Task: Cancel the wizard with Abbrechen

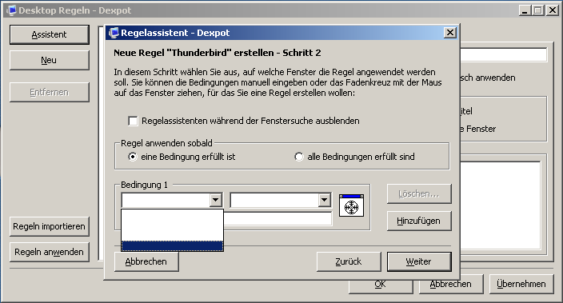Action: click(146, 261)
